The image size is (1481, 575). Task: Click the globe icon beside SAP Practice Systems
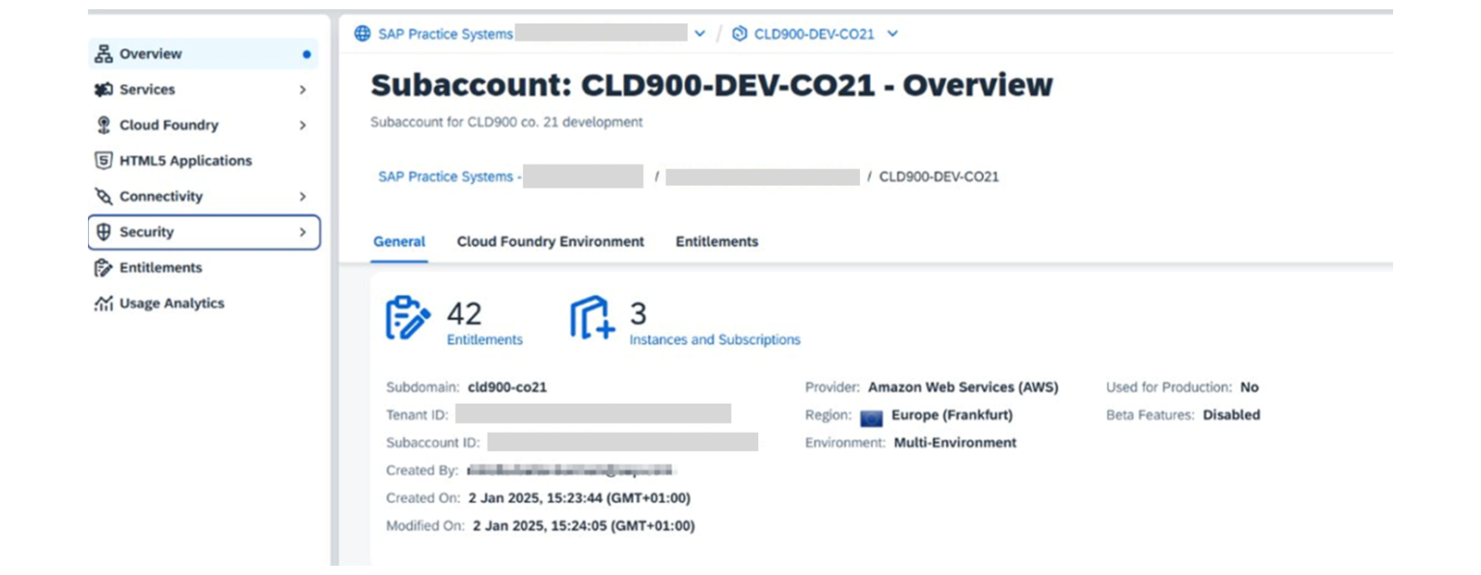pyautogui.click(x=363, y=33)
